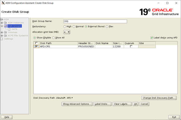Click the ASM Instances folder icon
Screen dimensions: 181x120
pos(6,23)
